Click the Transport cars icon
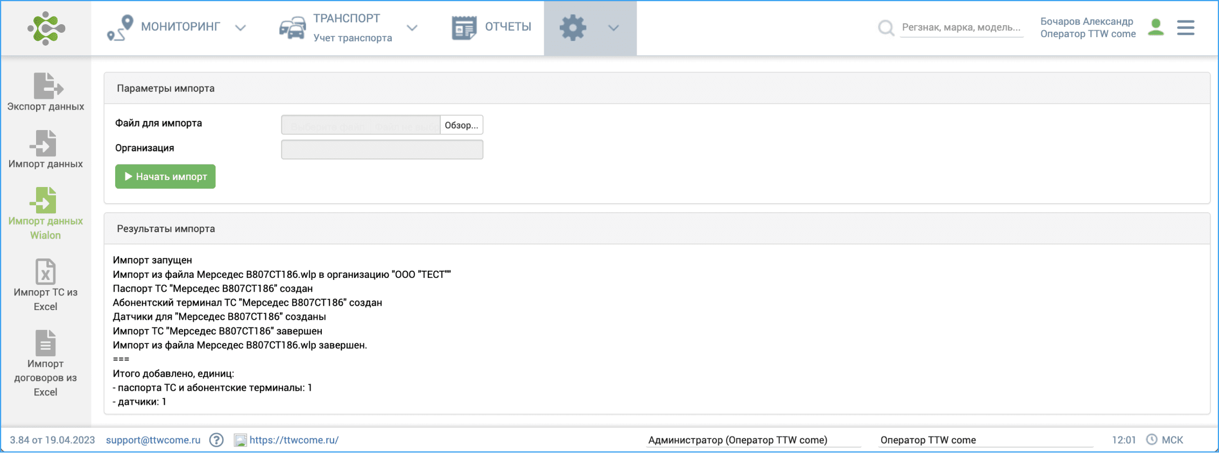The image size is (1219, 453). (x=292, y=28)
